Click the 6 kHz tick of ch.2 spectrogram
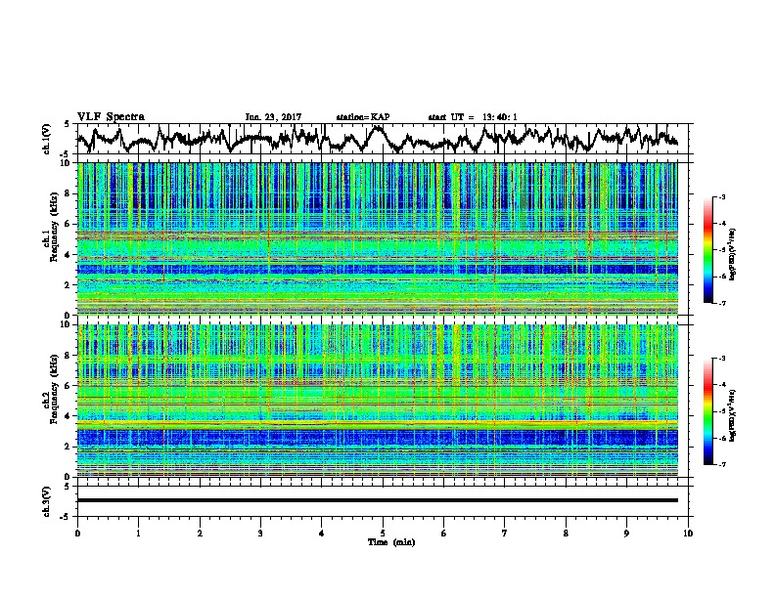Image resolution: width=775 pixels, height=598 pixels. [x=68, y=386]
